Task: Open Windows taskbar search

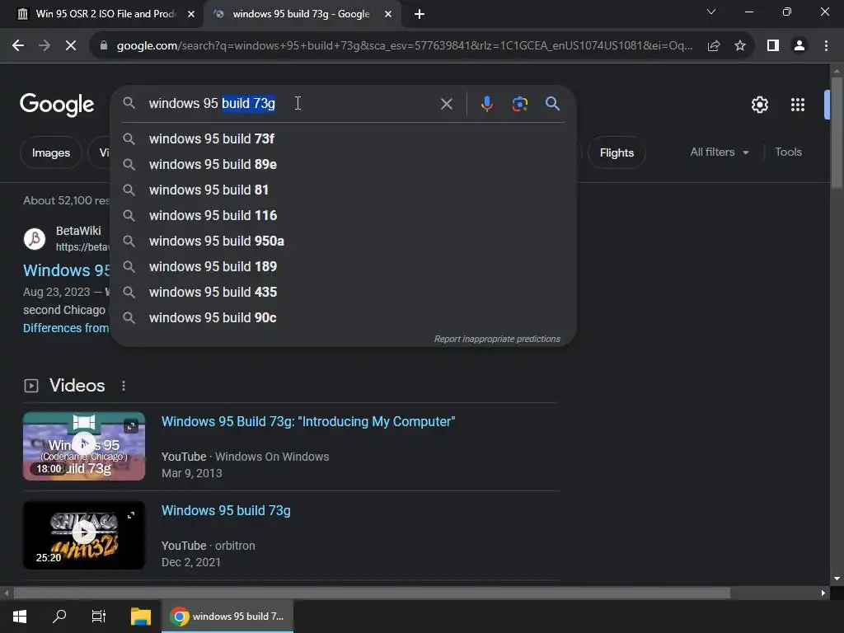Action: point(59,617)
